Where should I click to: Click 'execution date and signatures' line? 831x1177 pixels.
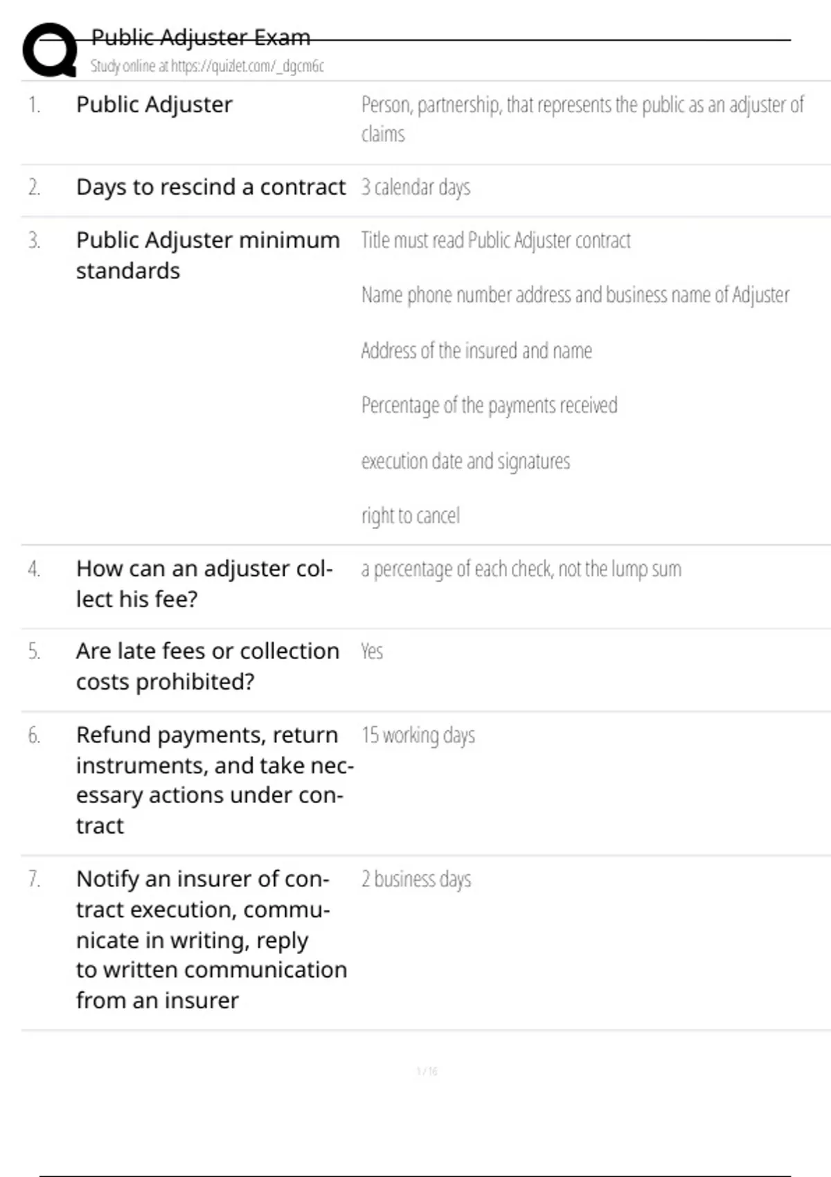click(465, 461)
